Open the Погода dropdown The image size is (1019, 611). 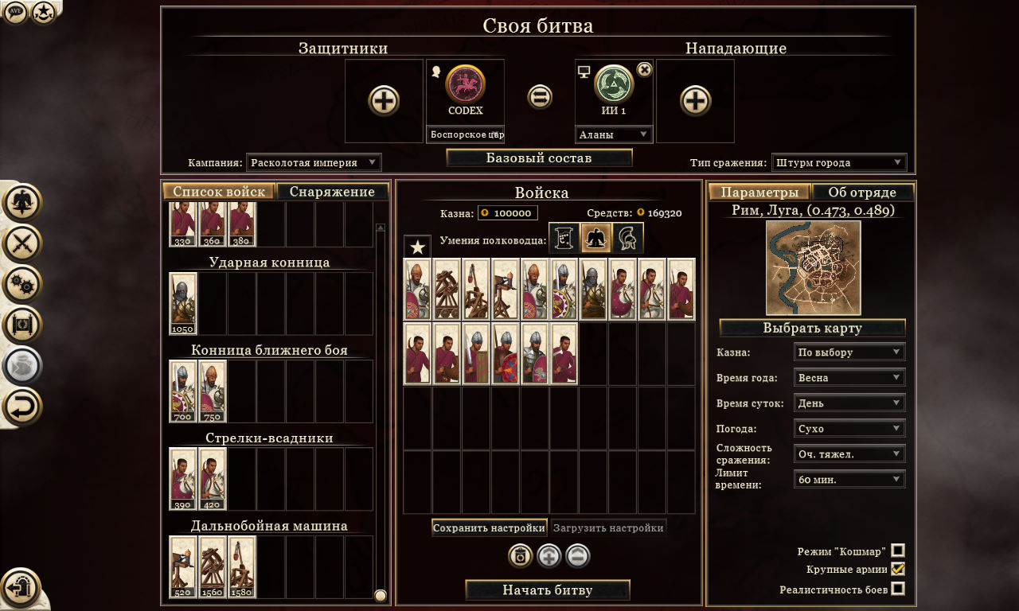point(849,428)
